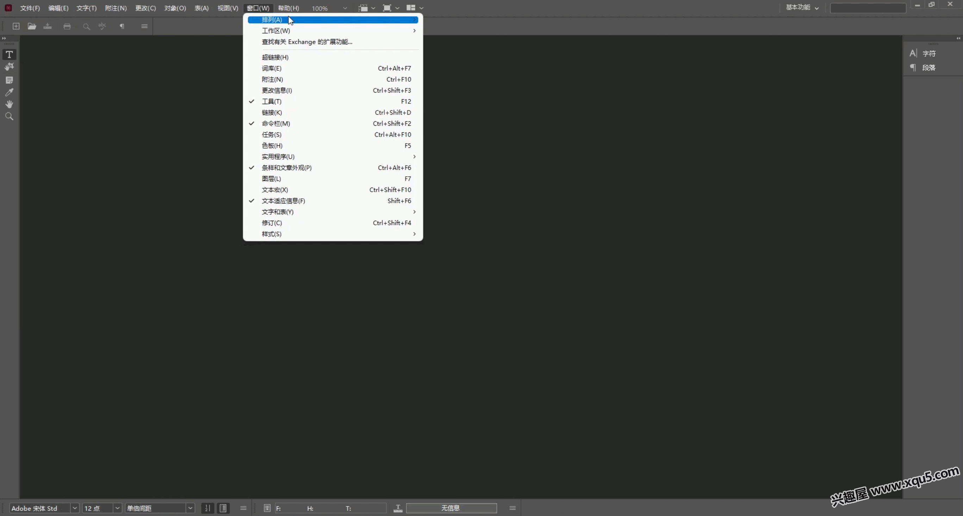963x516 pixels.
Task: Click the Save icon in the command bar
Action: click(48, 26)
